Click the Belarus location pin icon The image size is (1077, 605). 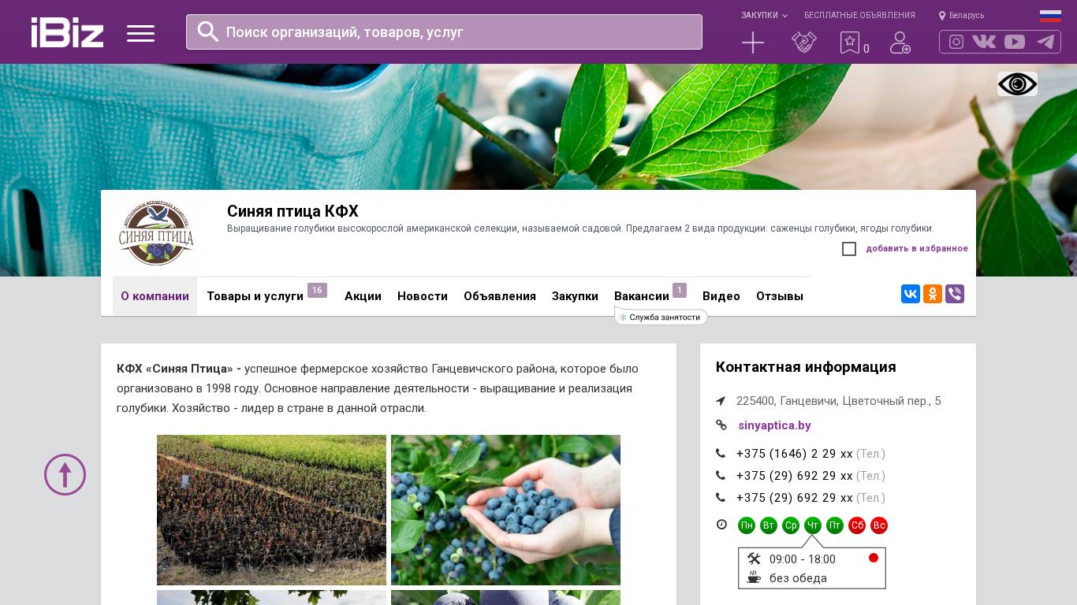tap(942, 16)
